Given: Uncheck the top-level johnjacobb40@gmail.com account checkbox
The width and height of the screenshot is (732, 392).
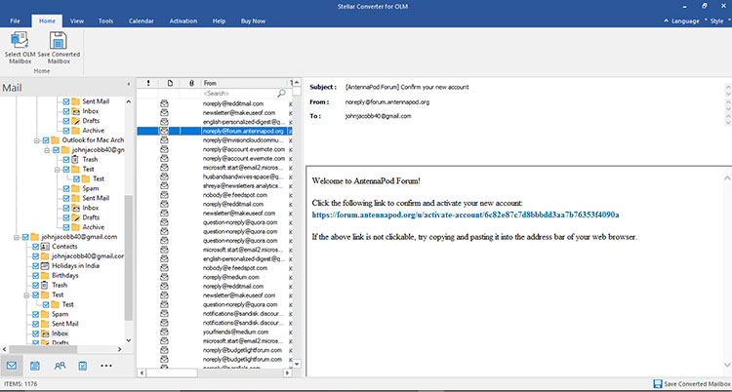Looking at the screenshot, I should [25, 237].
